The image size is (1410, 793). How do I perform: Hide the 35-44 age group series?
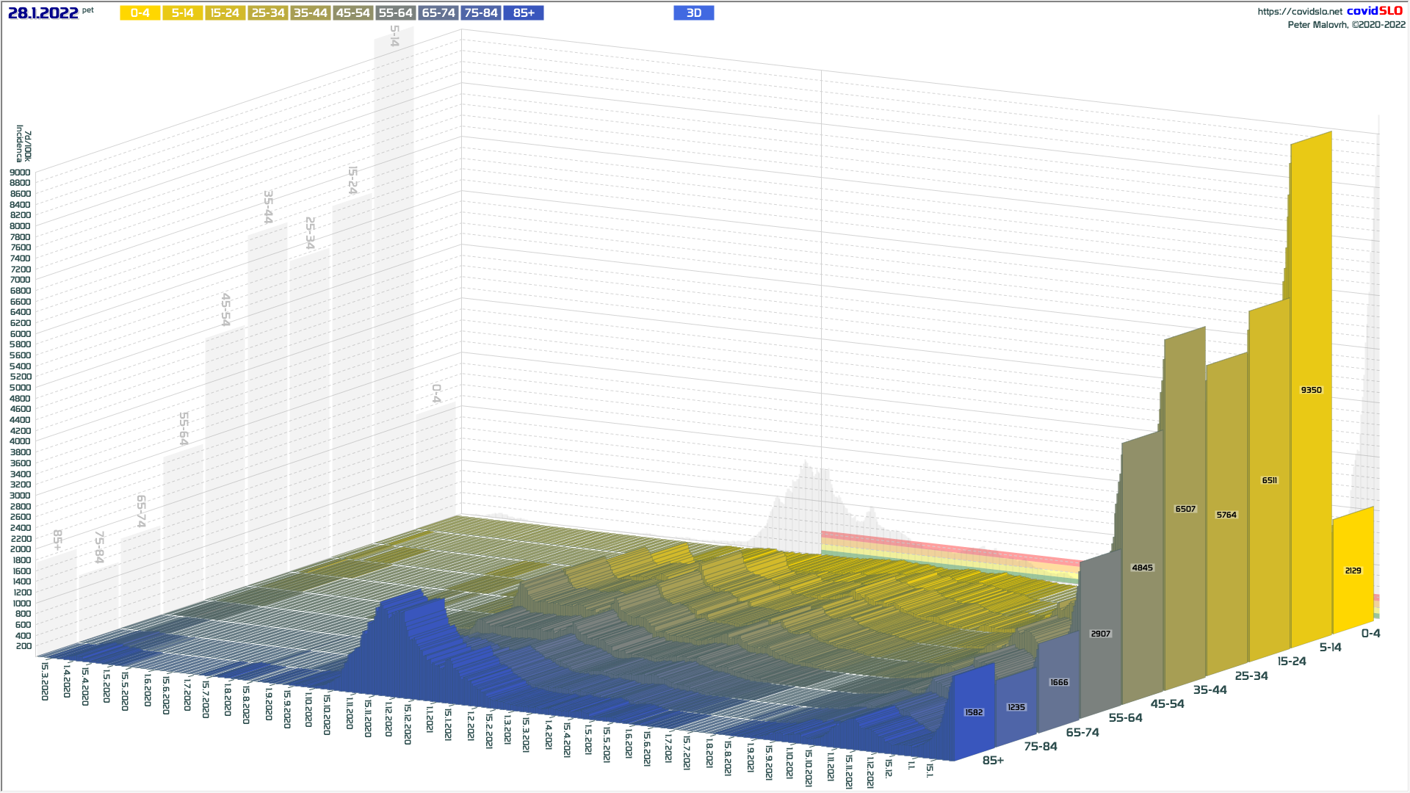311,13
